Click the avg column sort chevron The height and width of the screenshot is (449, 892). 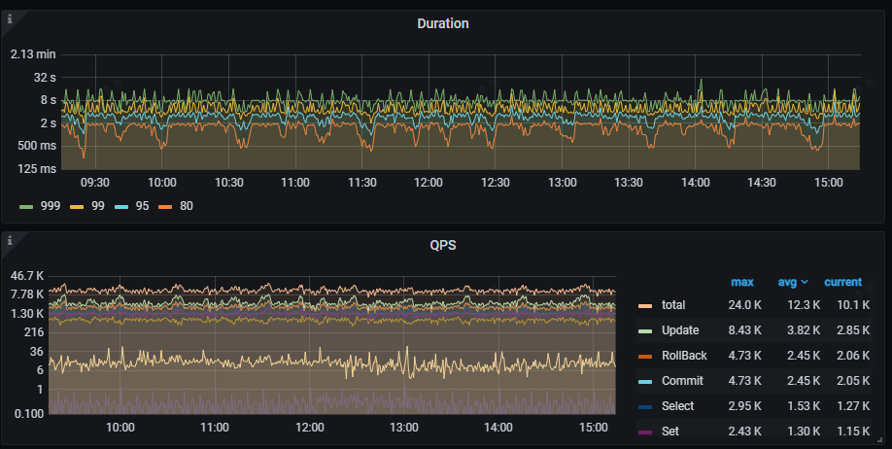pyautogui.click(x=804, y=283)
